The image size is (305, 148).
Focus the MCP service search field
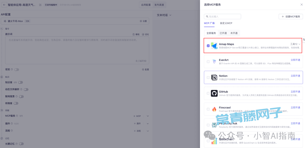pos(223,17)
